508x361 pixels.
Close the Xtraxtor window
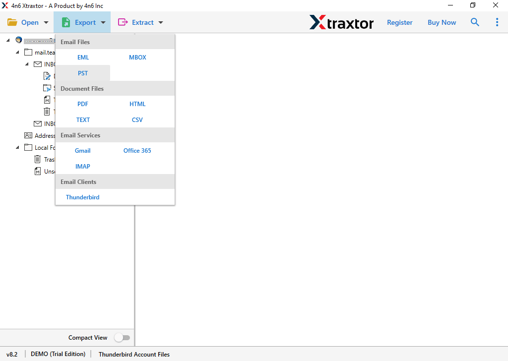(x=496, y=5)
